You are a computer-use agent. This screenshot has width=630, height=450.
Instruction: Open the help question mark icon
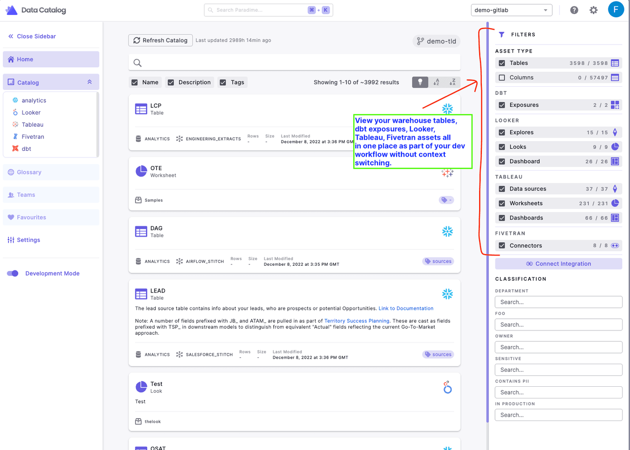574,10
